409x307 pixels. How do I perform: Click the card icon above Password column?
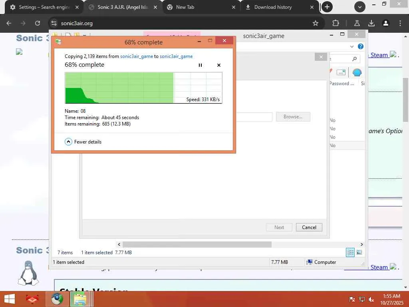341,72
